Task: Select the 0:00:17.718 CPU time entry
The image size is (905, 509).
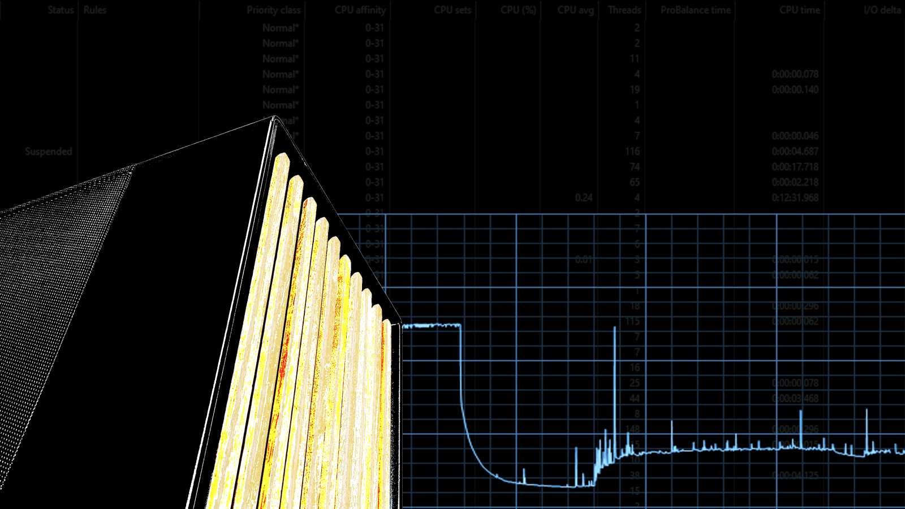Action: pyautogui.click(x=795, y=167)
